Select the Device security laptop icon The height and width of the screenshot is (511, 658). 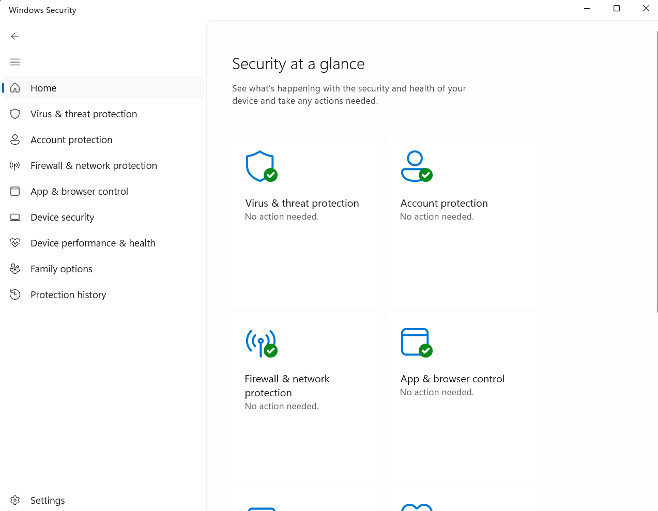(x=15, y=217)
